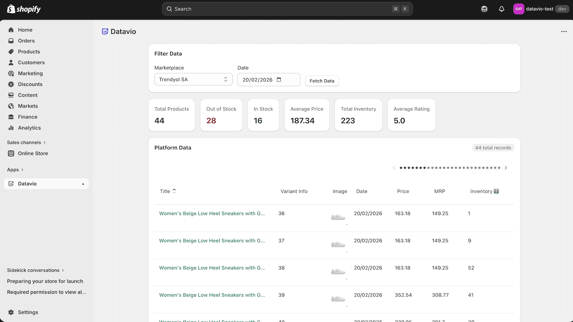Open the dataviо-test account avatar

tap(519, 9)
